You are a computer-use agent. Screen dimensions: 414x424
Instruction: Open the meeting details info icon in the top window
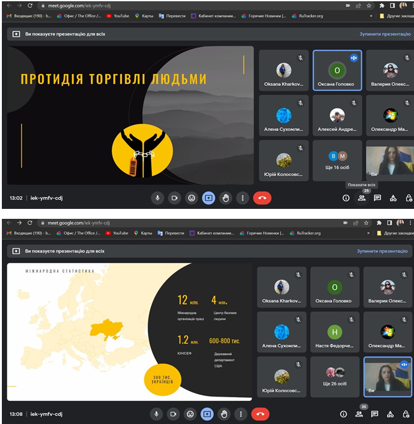346,198
